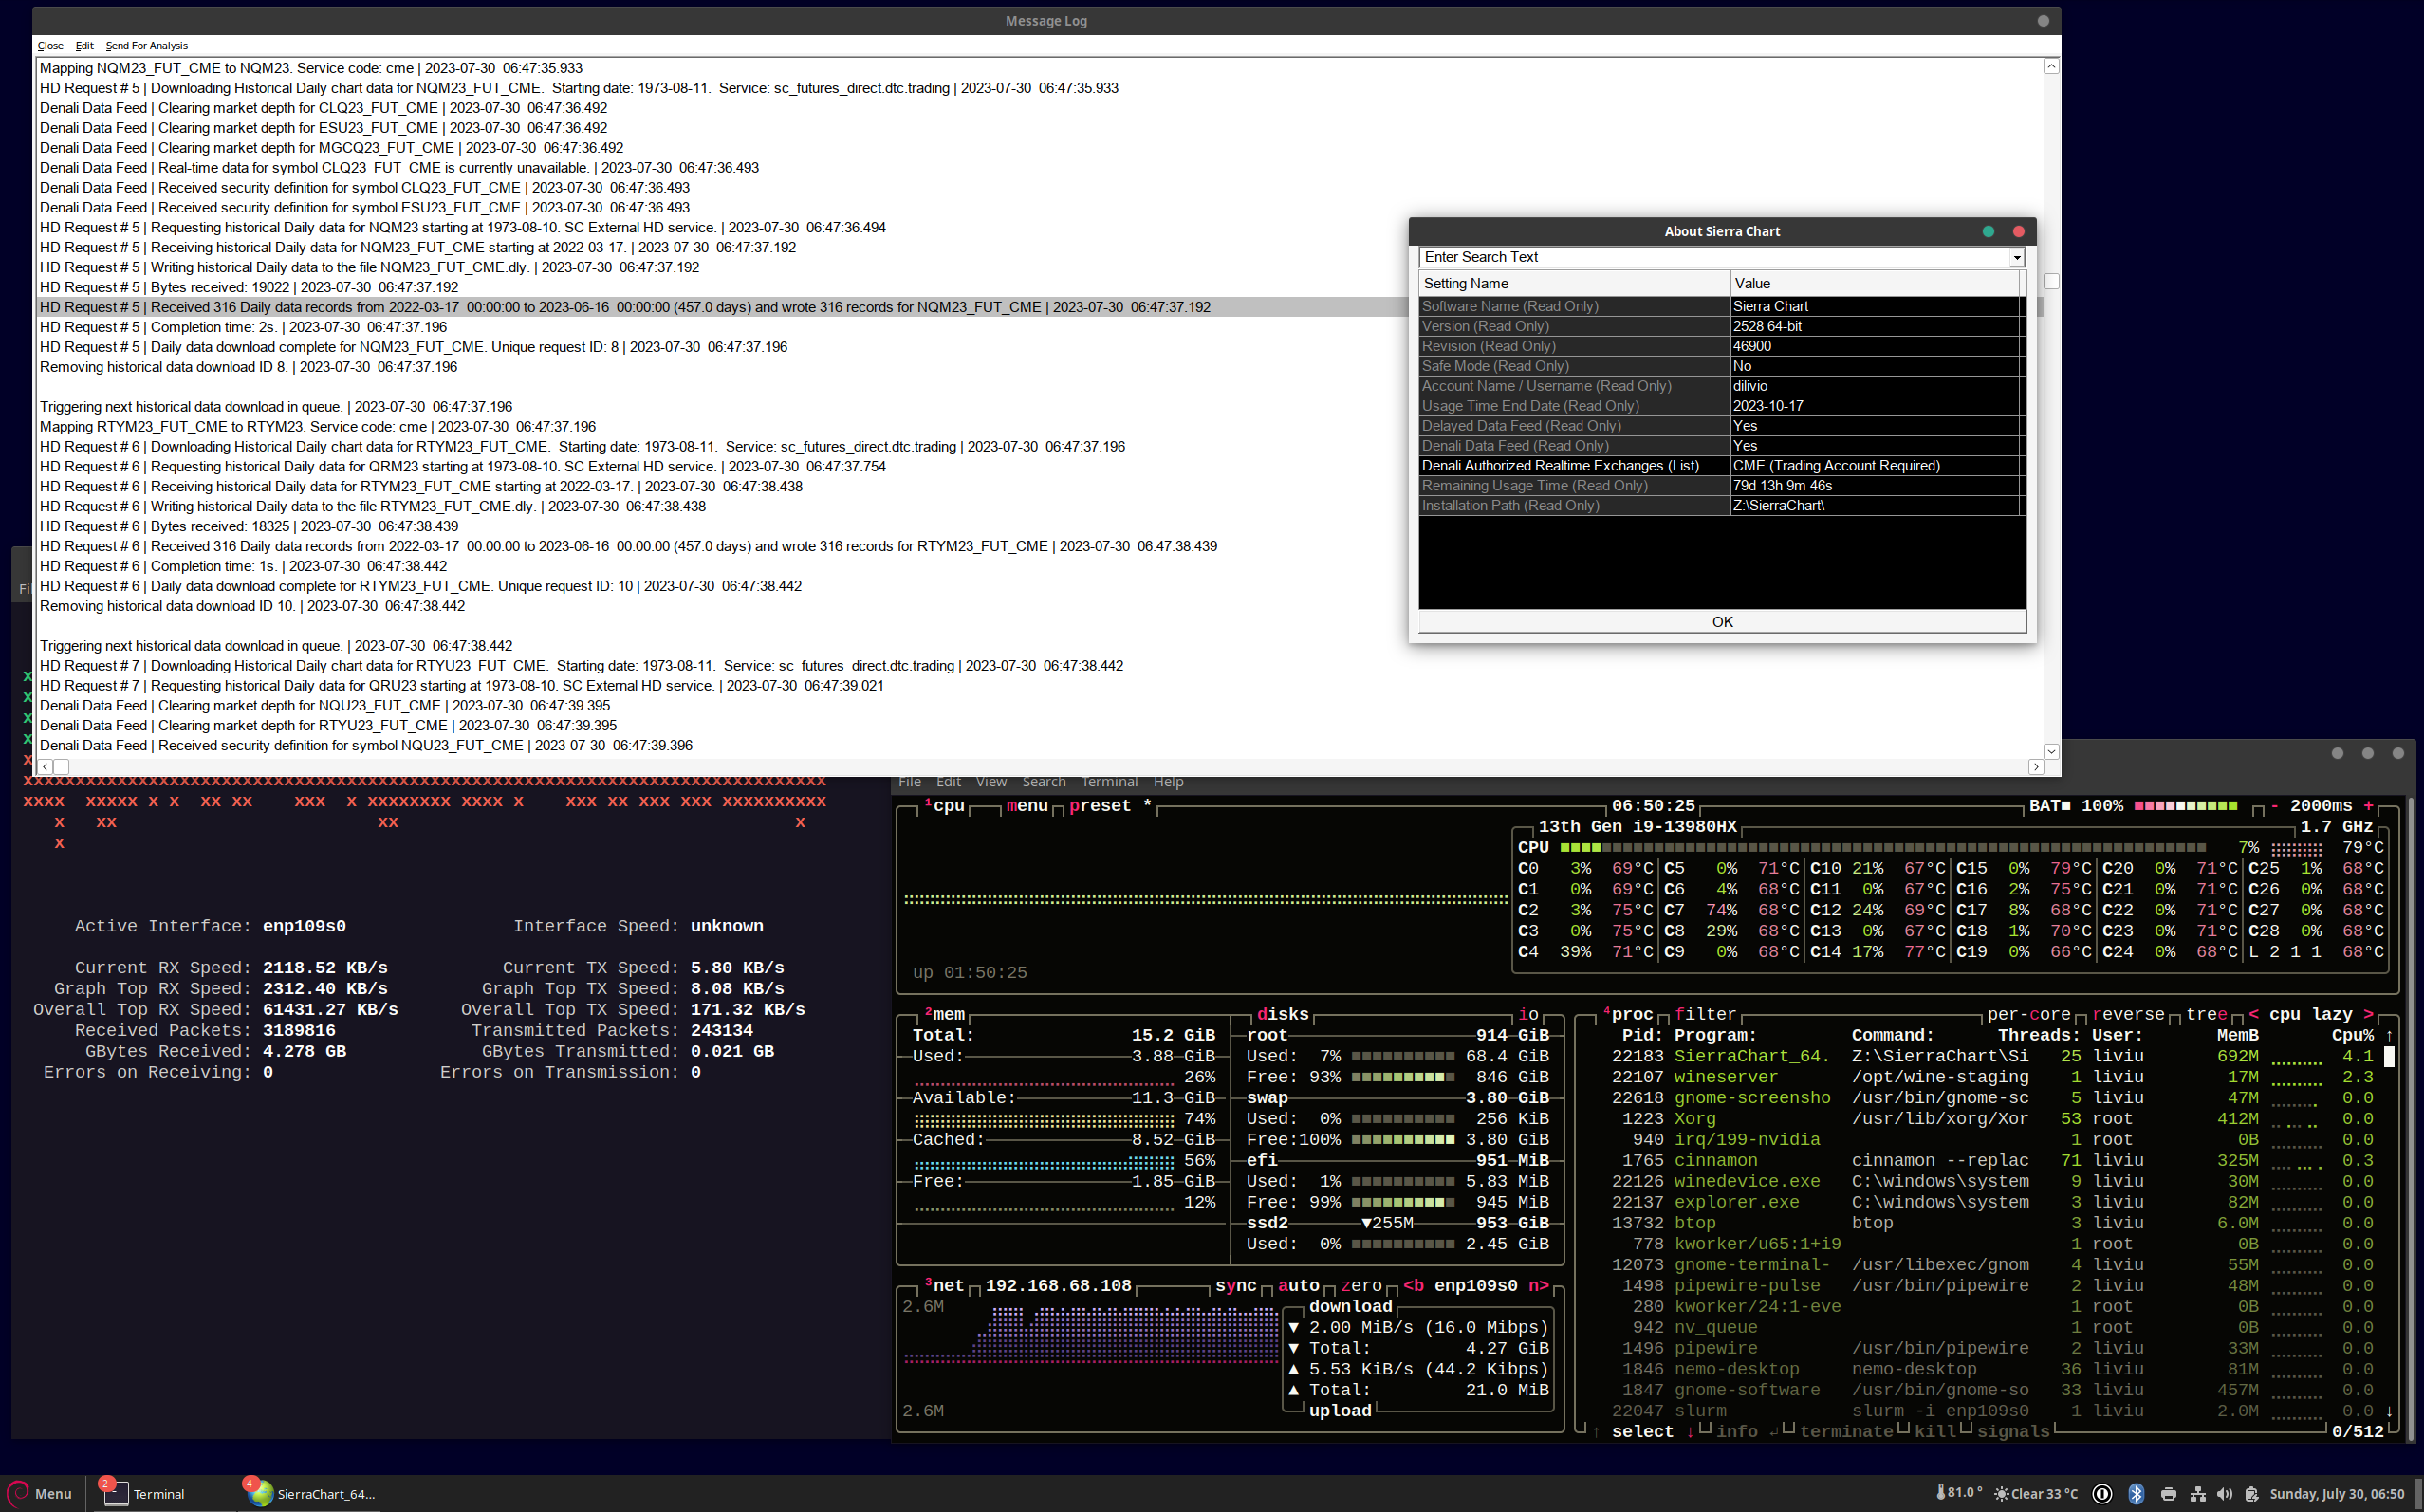Click the battery power tray icon
This screenshot has width=2424, height=1512.
click(2251, 1494)
